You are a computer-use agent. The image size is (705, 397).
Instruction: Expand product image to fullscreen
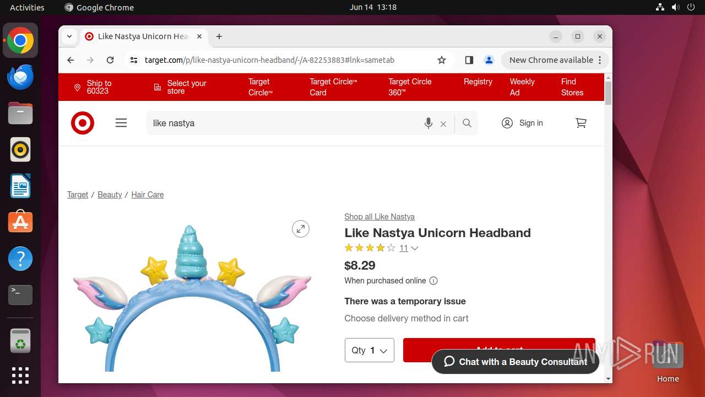click(301, 229)
